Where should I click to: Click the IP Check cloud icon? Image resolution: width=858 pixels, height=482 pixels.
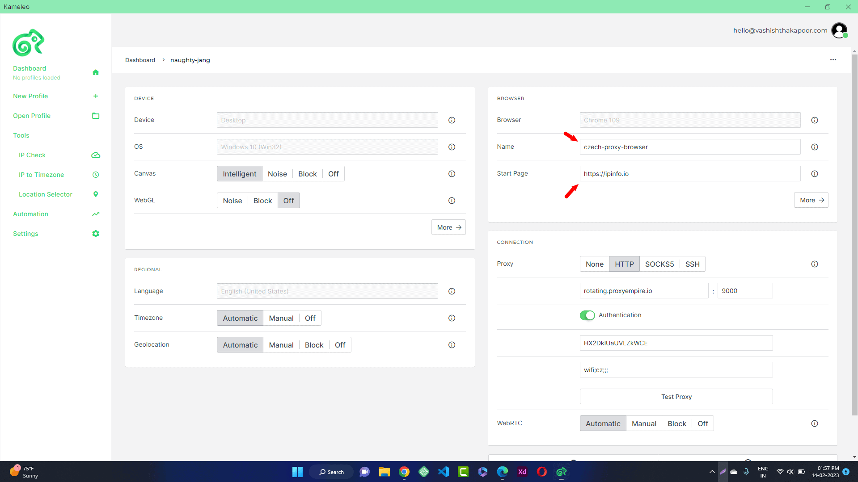point(95,155)
